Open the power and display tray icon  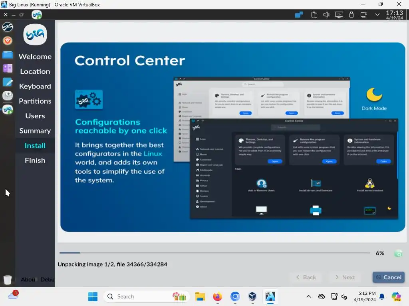click(339, 15)
